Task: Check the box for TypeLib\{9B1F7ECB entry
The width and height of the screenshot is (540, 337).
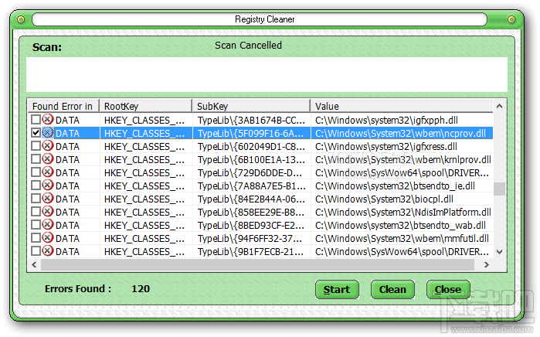Action: [36, 250]
